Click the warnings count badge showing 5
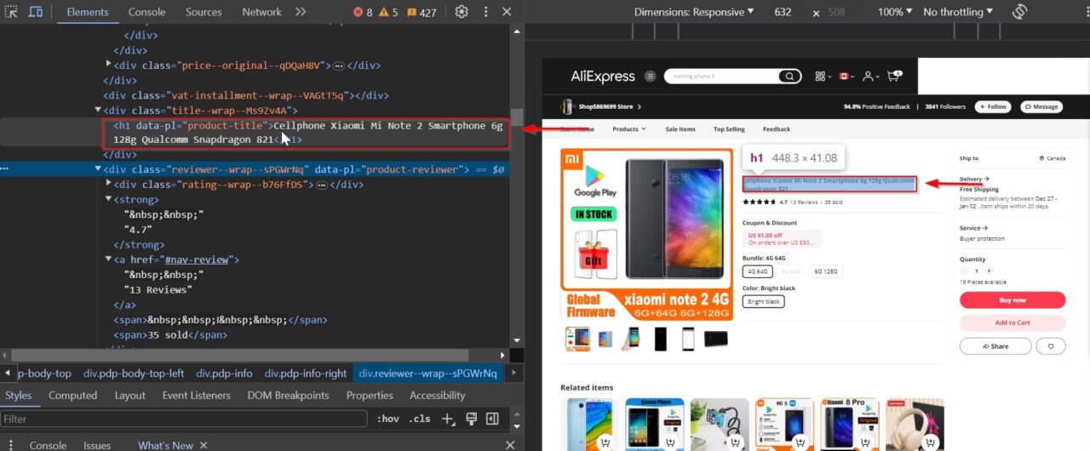Screen dimensions: 1090x451 pyautogui.click(x=388, y=12)
